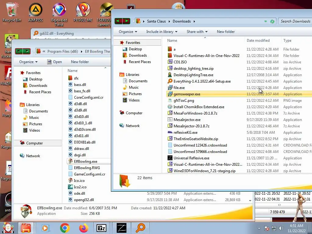Select Everything-1.4.1.1022.x64-Setup.exe icon
The image size is (312, 234).
point(170,81)
